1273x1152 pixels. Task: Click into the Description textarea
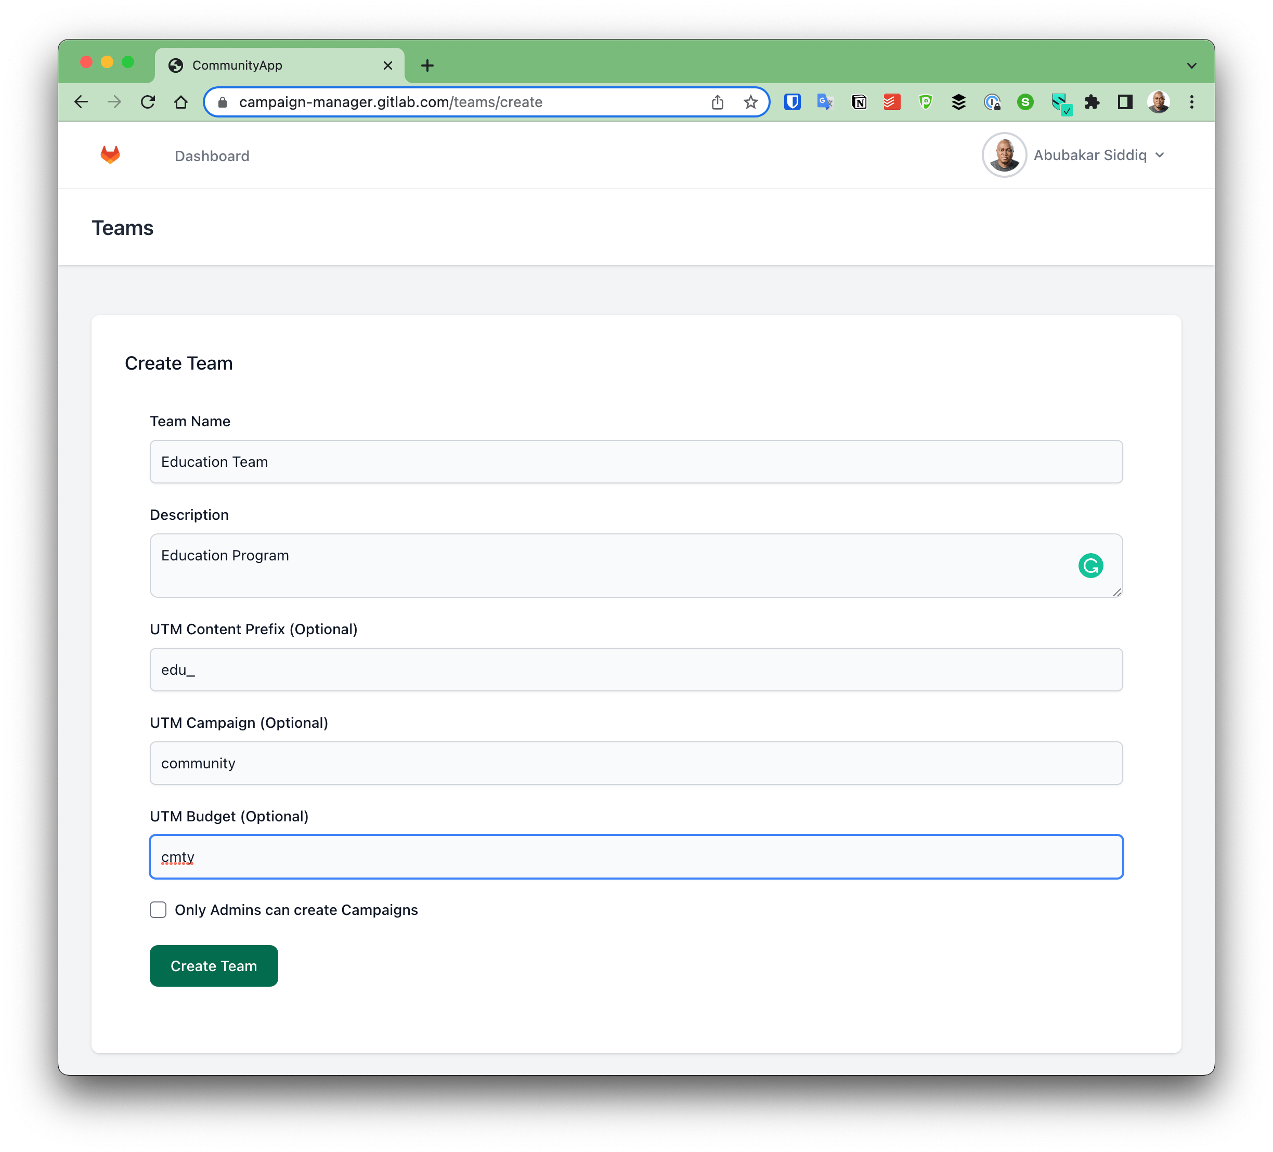point(636,566)
